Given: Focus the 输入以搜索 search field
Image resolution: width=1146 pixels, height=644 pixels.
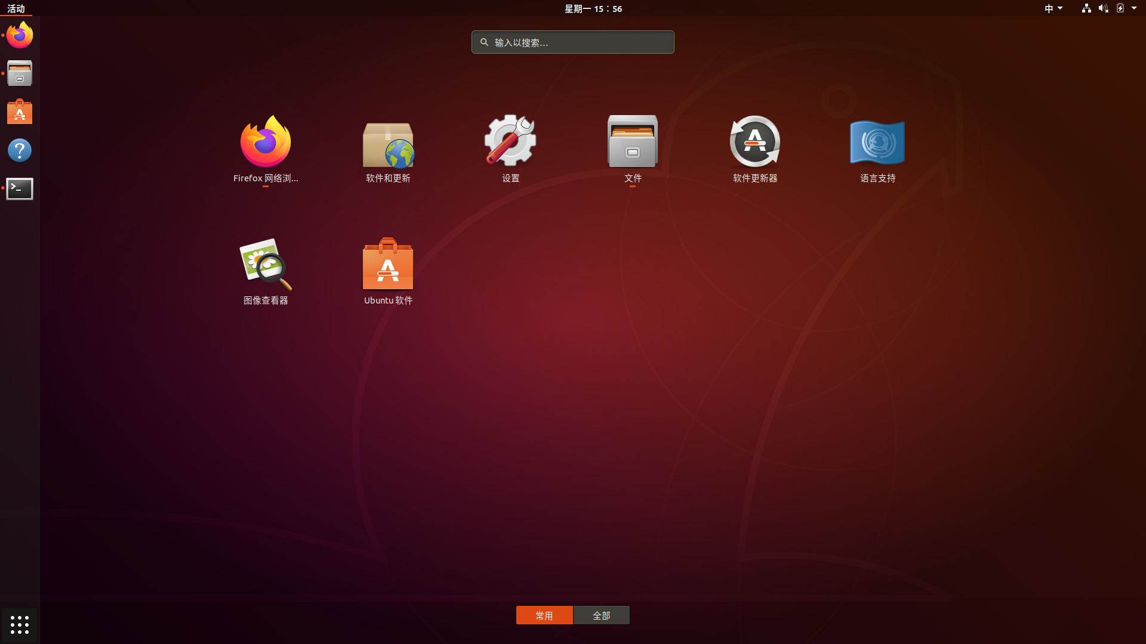Looking at the screenshot, I should pyautogui.click(x=573, y=42).
